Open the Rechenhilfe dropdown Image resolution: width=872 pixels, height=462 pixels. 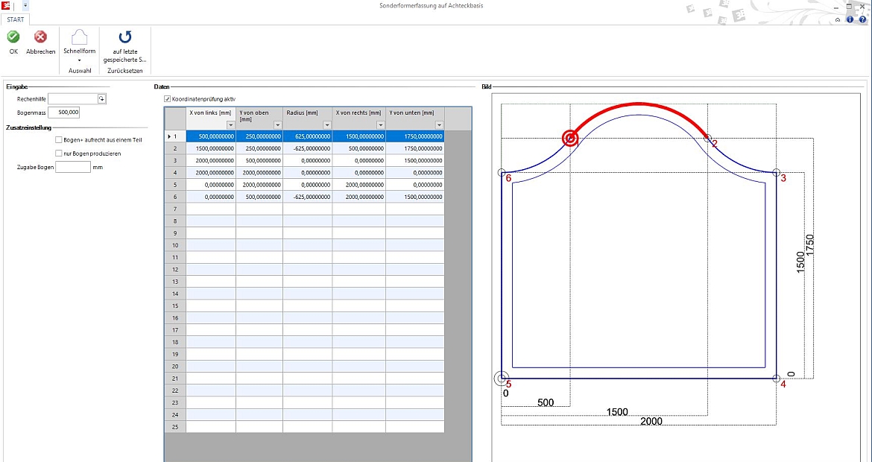(x=102, y=98)
